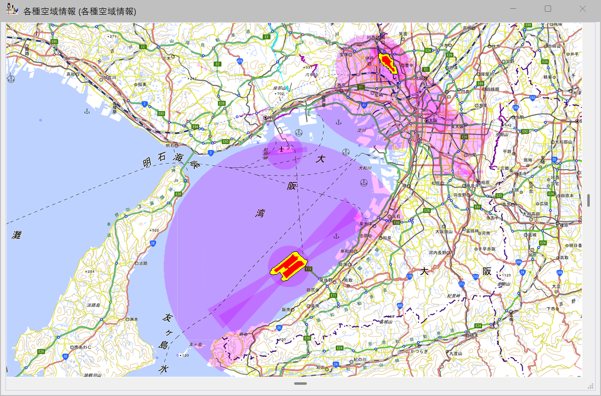The image size is (601, 396).
Task: Click the blue route 43 shield
Action: pyautogui.click(x=363, y=104)
